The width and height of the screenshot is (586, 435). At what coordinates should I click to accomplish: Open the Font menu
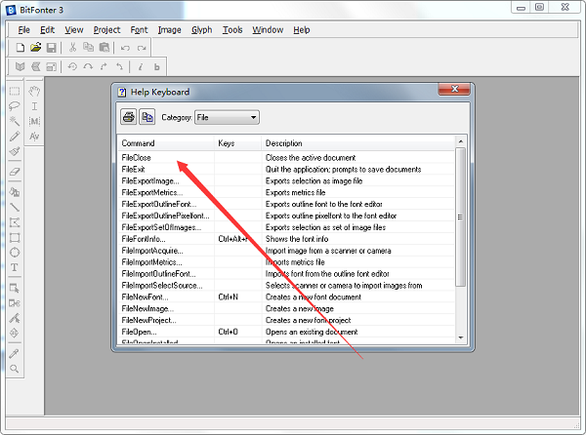pos(139,30)
